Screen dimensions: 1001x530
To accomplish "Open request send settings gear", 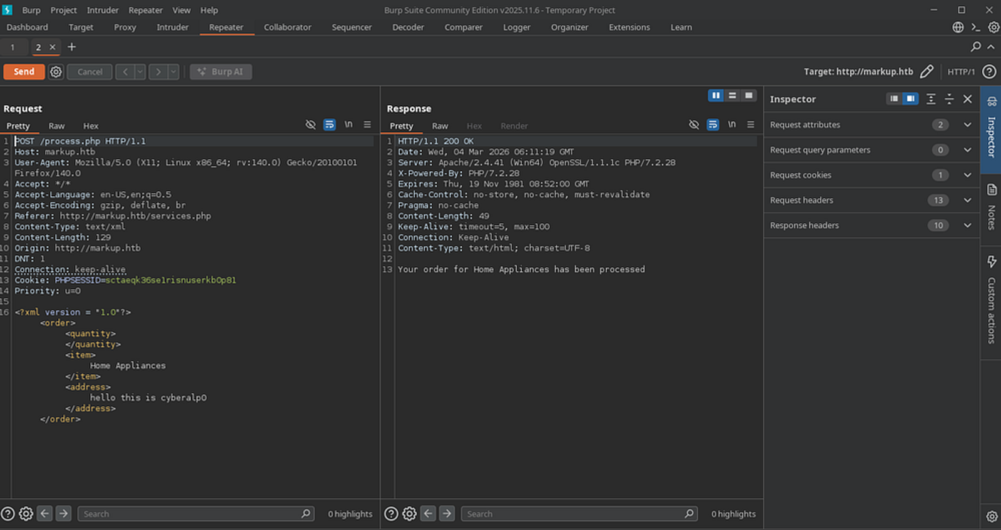I will coord(56,72).
